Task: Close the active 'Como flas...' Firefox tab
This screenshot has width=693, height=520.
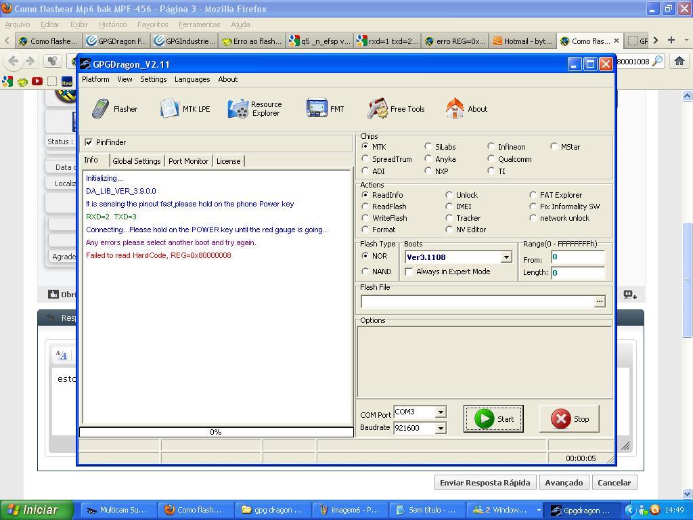Action: pyautogui.click(x=617, y=41)
